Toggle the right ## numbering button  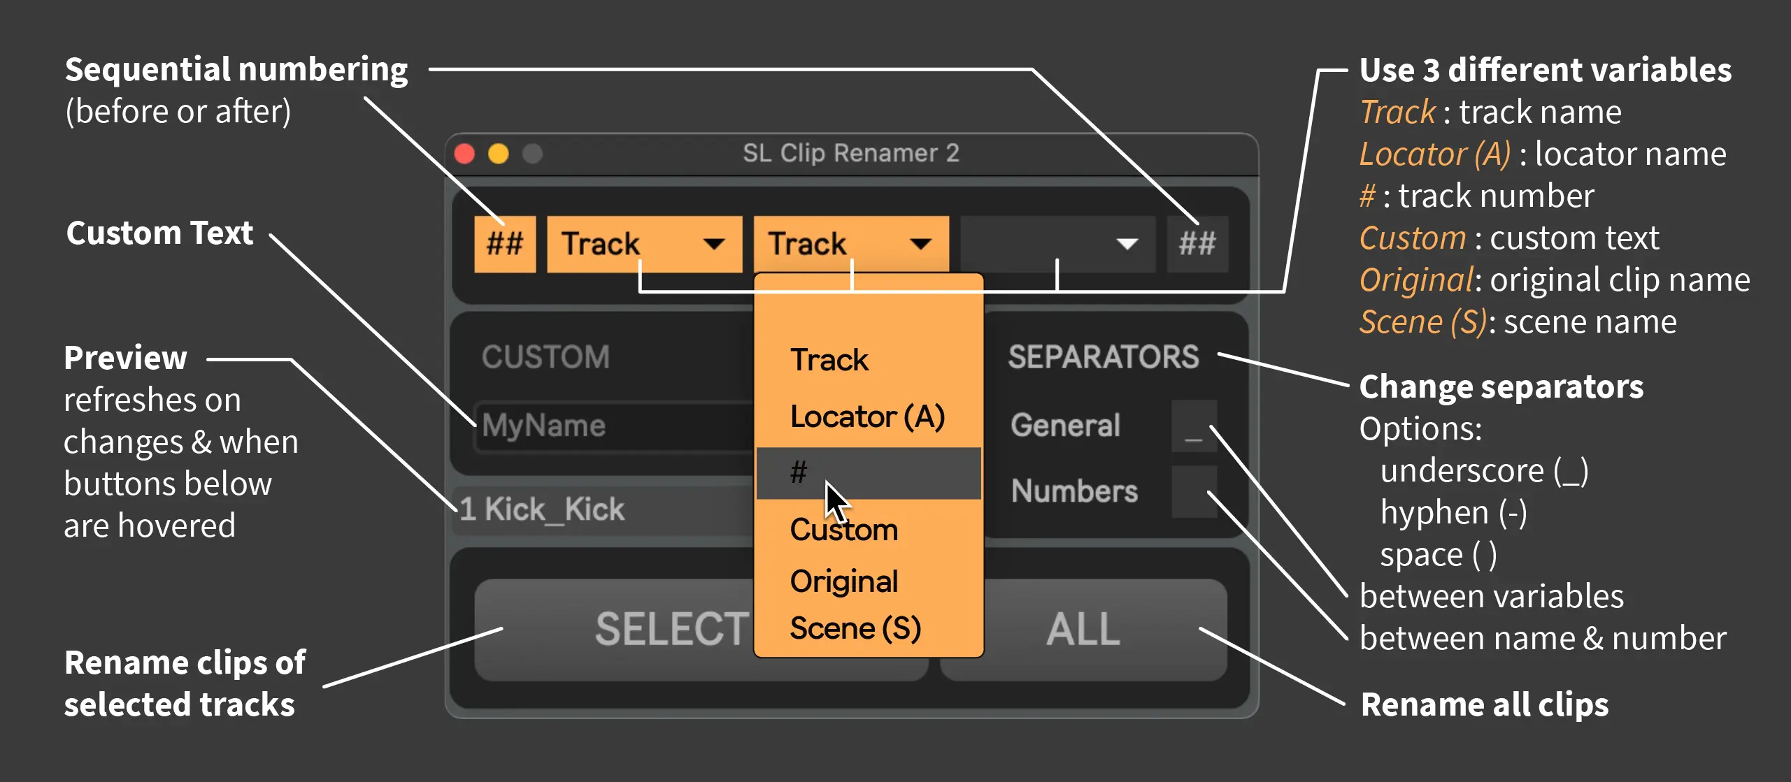[x=1197, y=244]
